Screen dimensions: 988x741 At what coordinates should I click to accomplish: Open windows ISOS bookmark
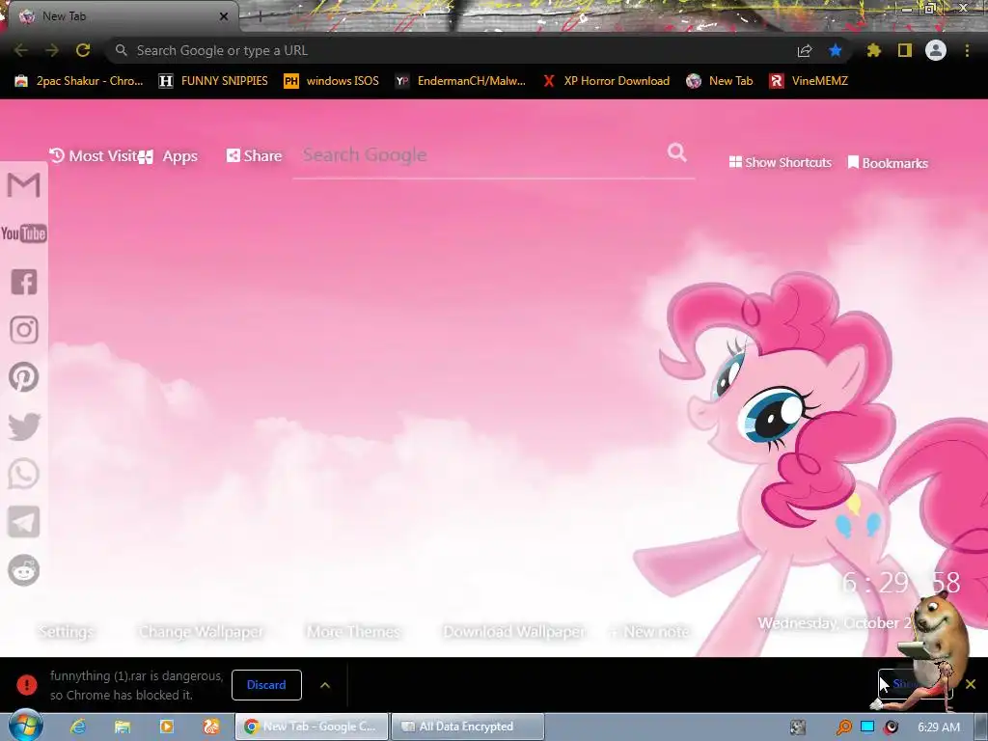332,81
